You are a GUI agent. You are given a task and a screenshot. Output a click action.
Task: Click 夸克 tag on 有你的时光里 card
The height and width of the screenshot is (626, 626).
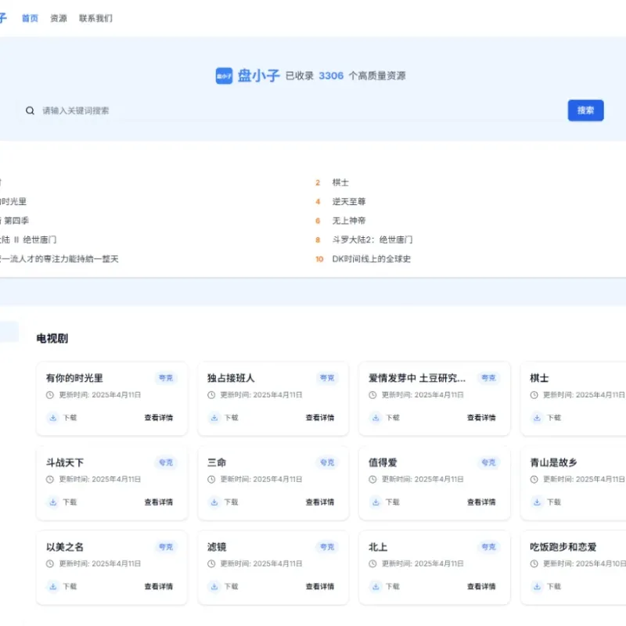166,378
